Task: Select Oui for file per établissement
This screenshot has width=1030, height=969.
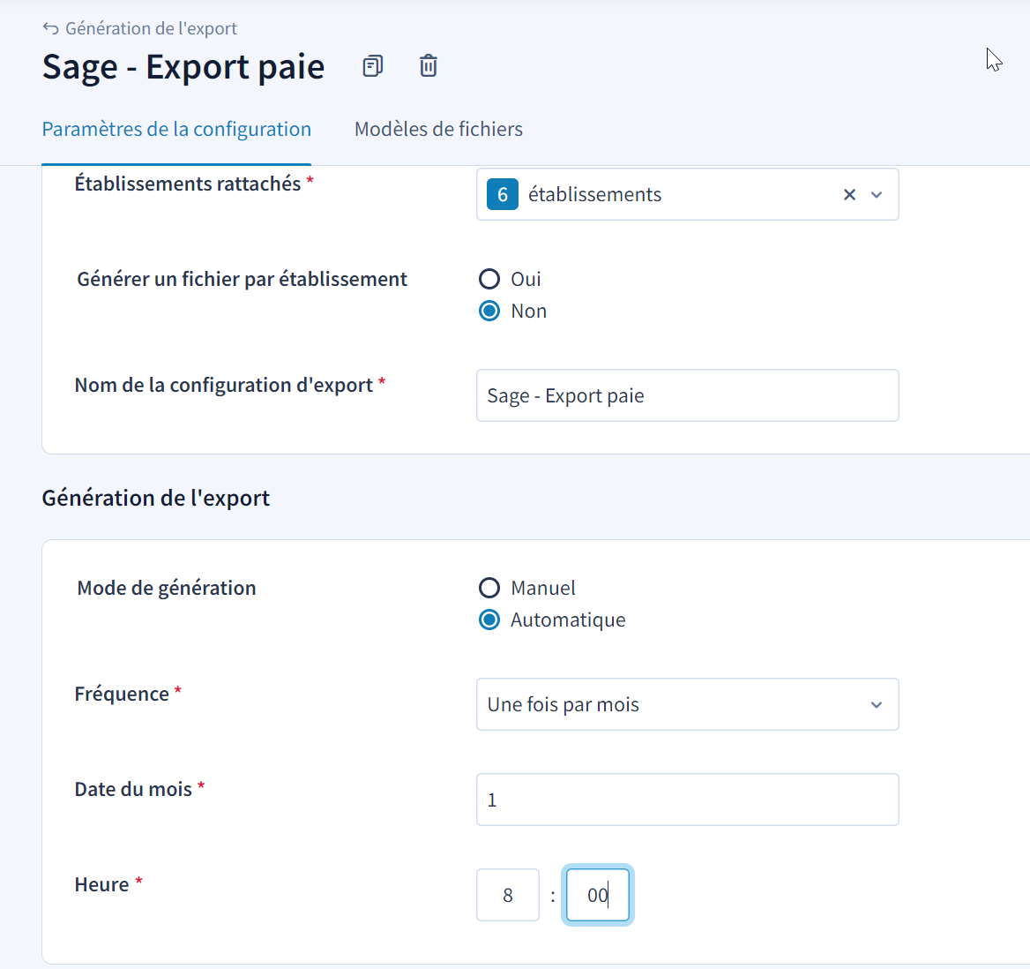Action: [x=489, y=279]
